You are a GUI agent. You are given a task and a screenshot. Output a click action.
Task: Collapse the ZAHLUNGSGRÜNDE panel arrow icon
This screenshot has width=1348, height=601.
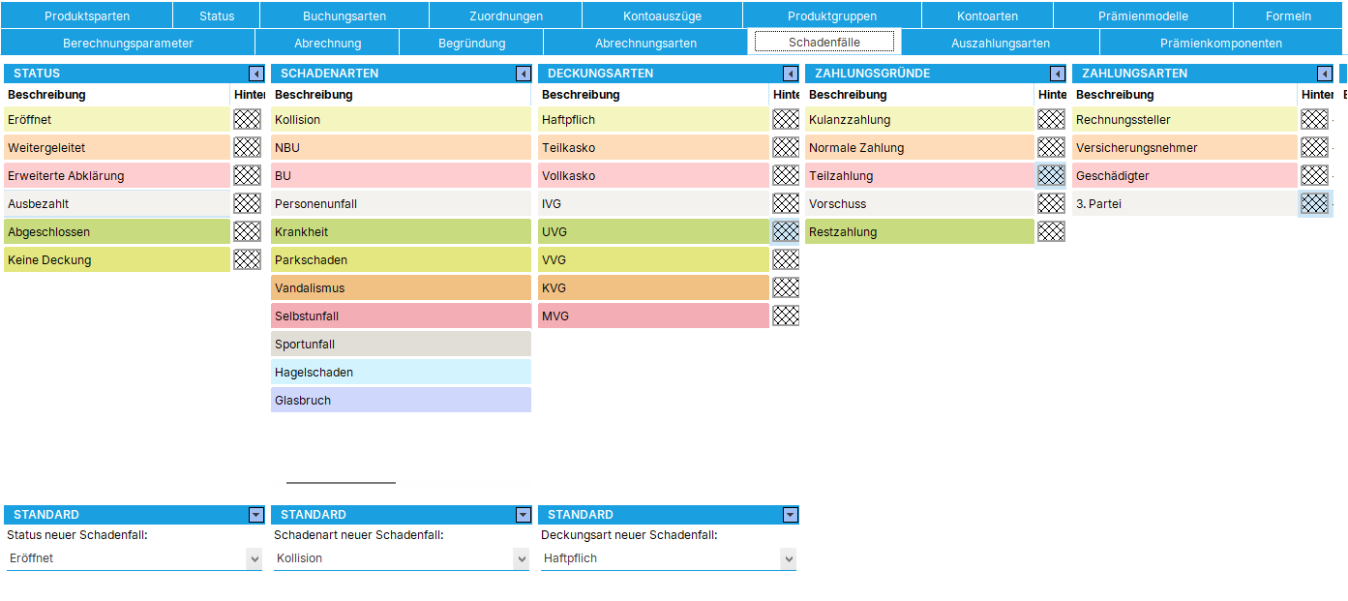(1058, 74)
